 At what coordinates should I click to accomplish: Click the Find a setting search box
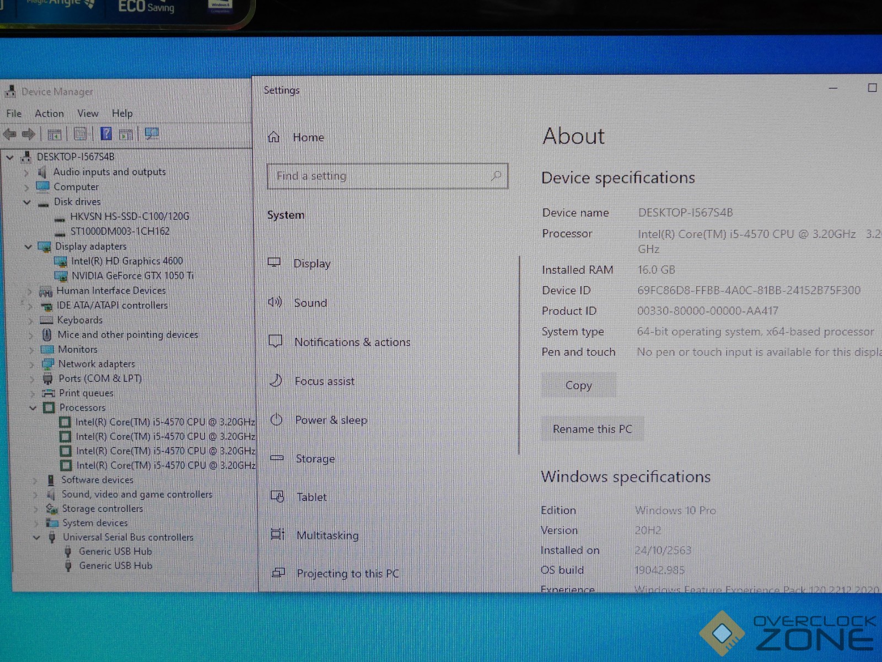click(x=380, y=176)
